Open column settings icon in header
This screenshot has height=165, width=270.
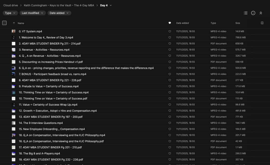[x=262, y=23]
